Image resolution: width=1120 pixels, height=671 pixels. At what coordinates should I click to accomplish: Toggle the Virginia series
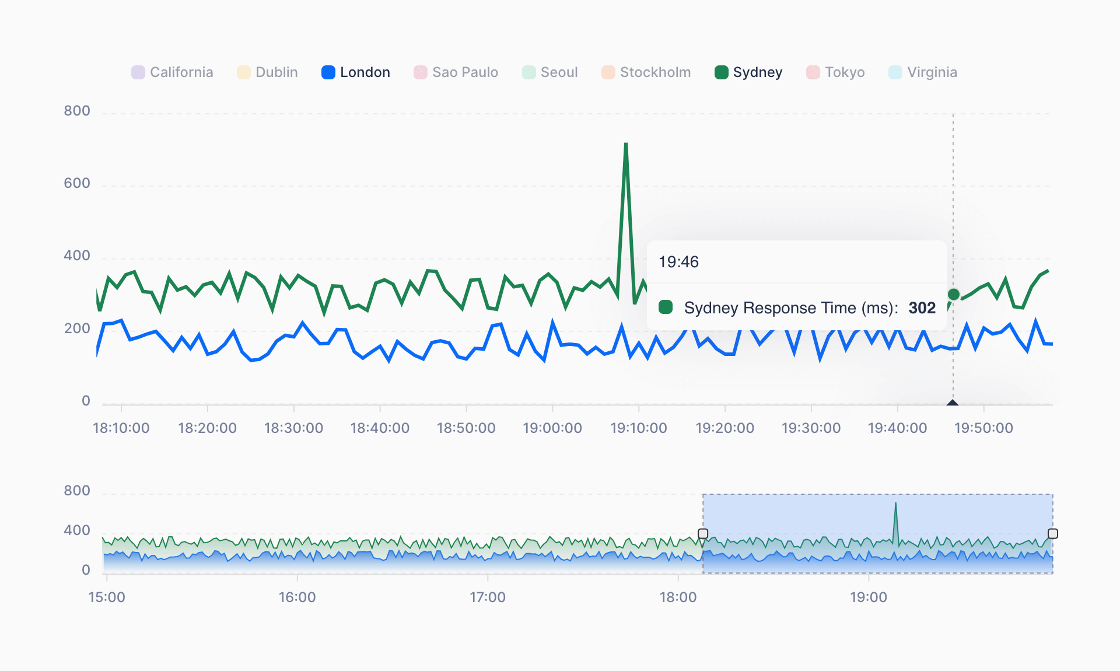pos(922,72)
